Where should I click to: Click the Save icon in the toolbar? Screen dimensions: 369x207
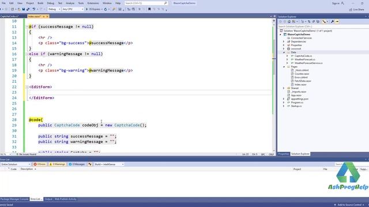click(x=24, y=9)
